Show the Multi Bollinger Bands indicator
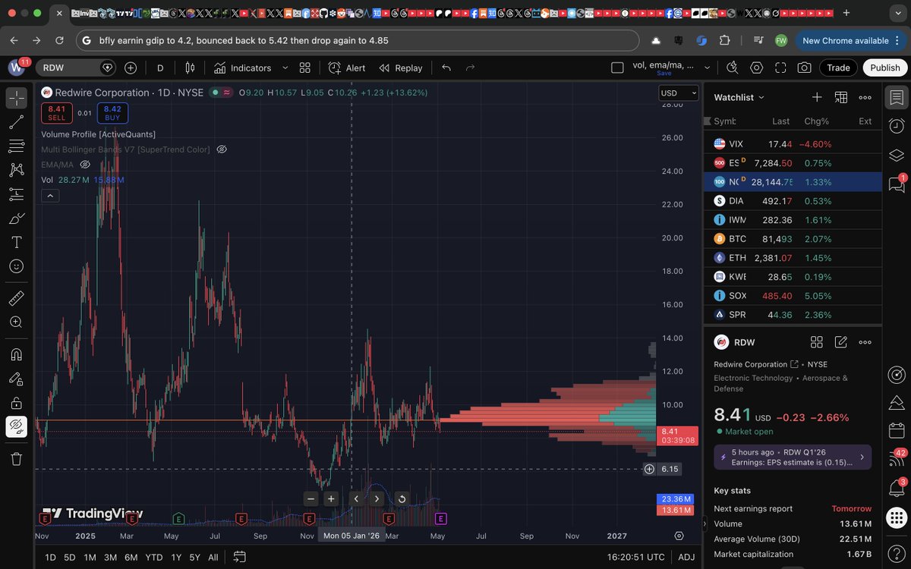 point(222,149)
